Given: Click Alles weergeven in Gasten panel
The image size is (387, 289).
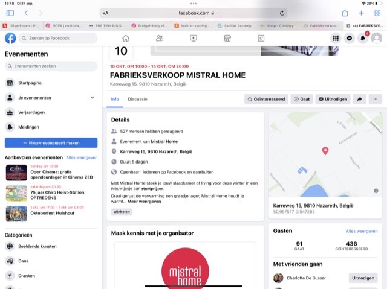Looking at the screenshot, I should (362, 231).
